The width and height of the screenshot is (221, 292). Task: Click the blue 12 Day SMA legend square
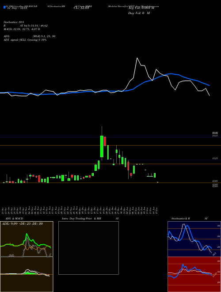tap(5, 7)
